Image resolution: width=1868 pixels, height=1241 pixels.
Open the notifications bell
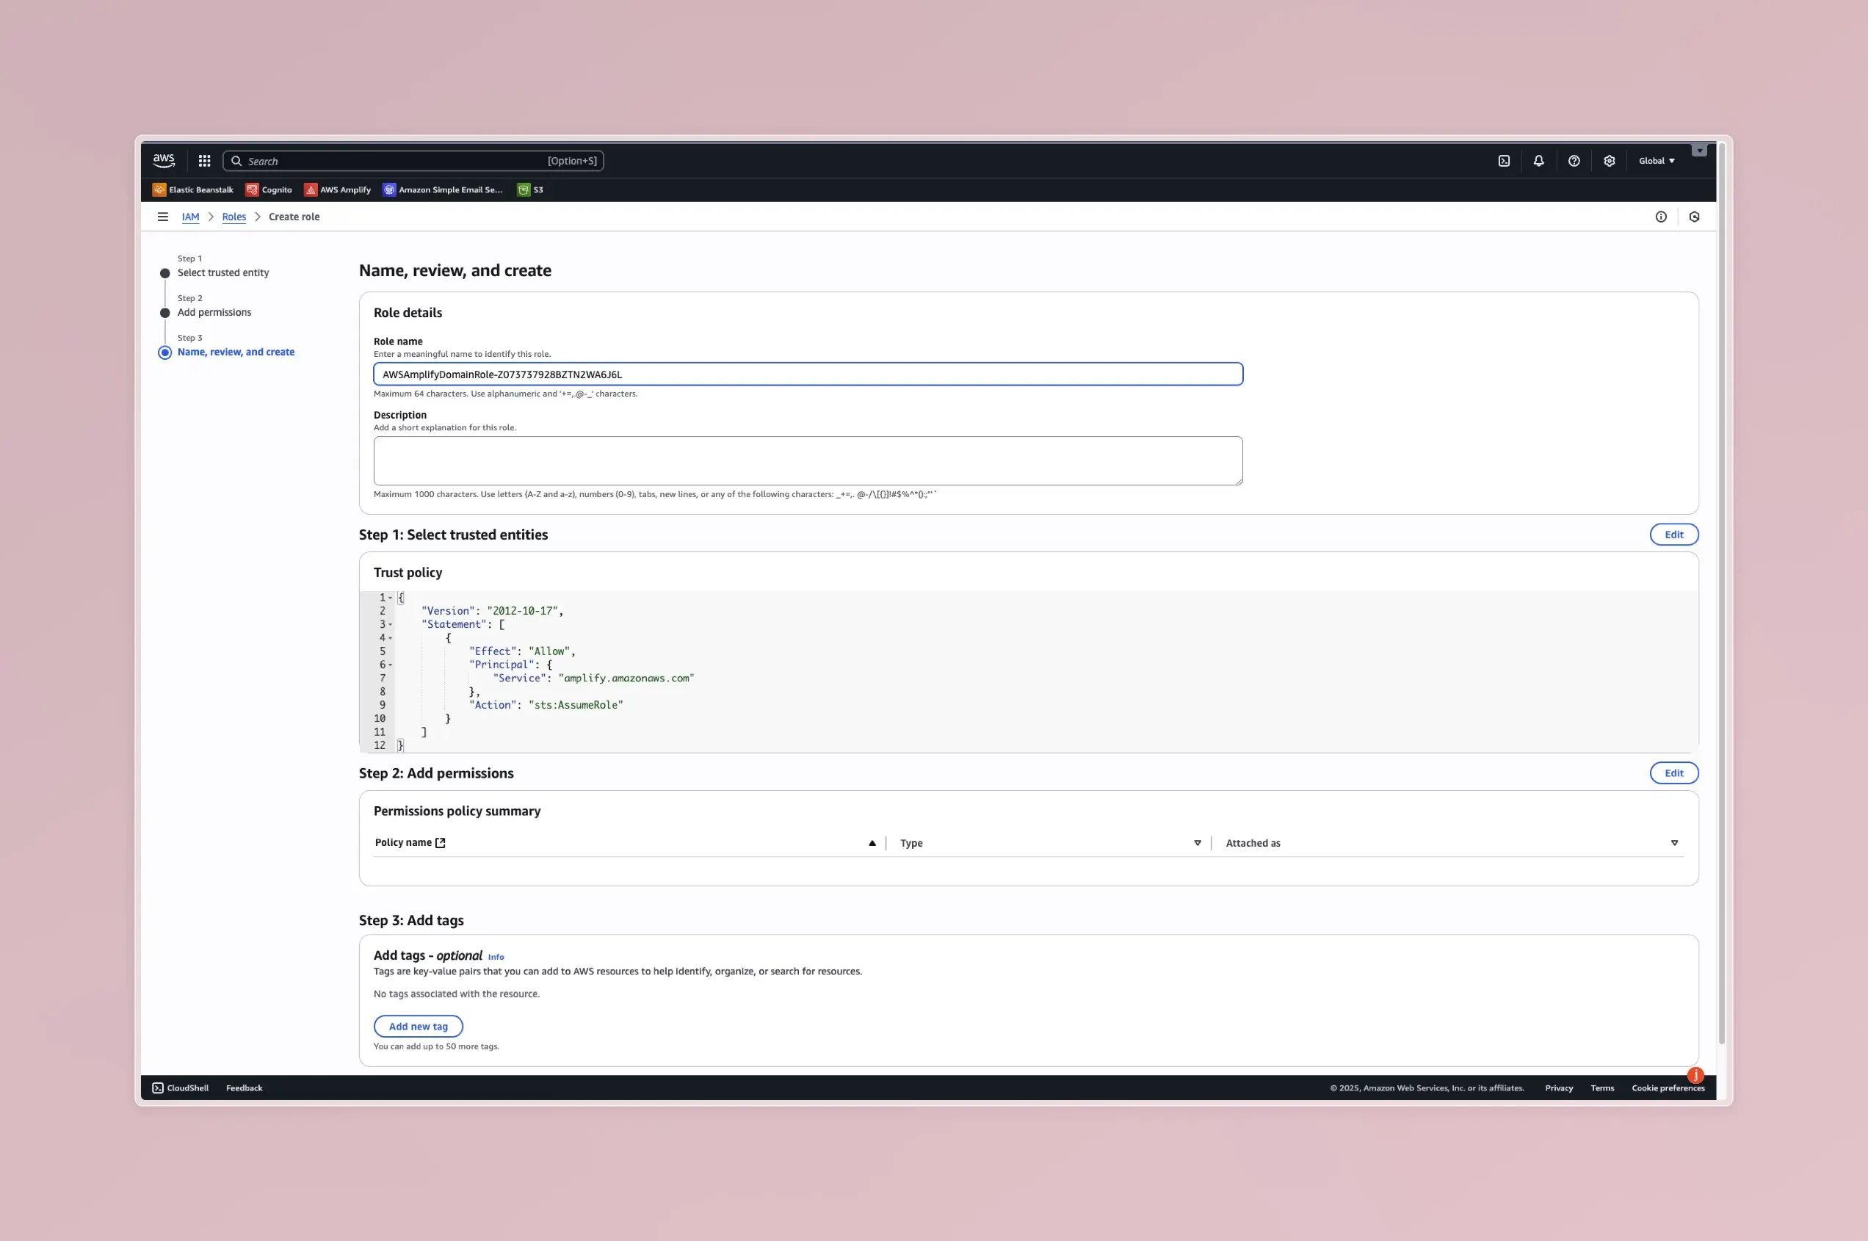(1538, 161)
